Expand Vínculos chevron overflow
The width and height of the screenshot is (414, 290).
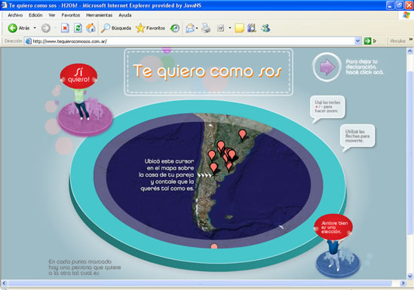(x=411, y=39)
